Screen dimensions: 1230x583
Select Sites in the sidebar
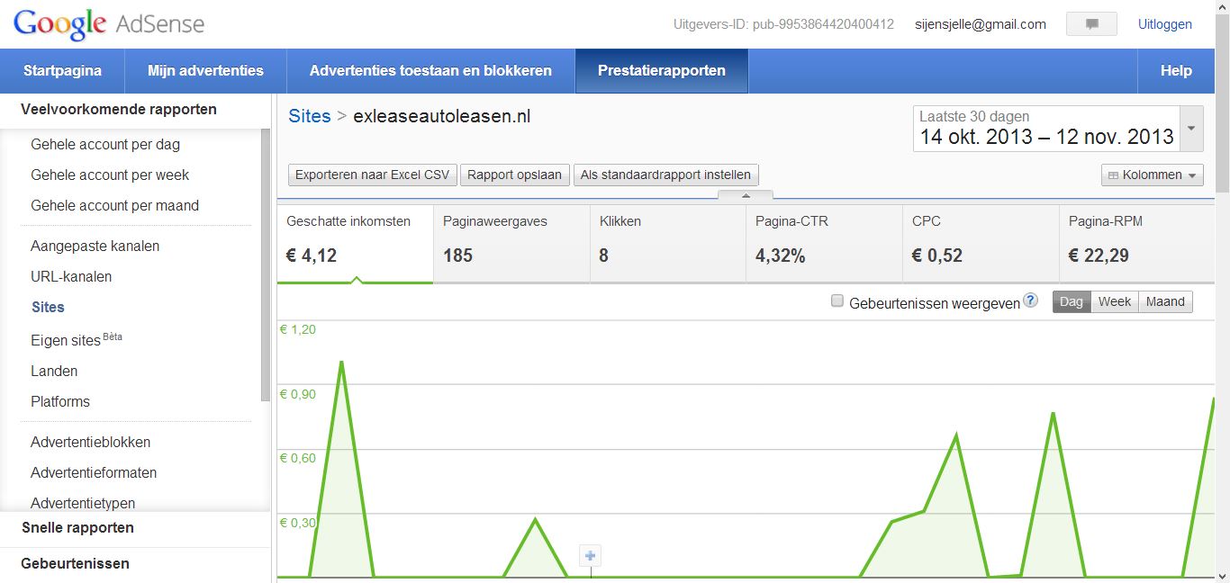pyautogui.click(x=48, y=307)
